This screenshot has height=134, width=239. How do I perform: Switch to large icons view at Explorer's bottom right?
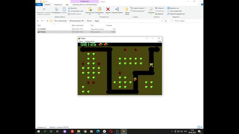coord(202,127)
